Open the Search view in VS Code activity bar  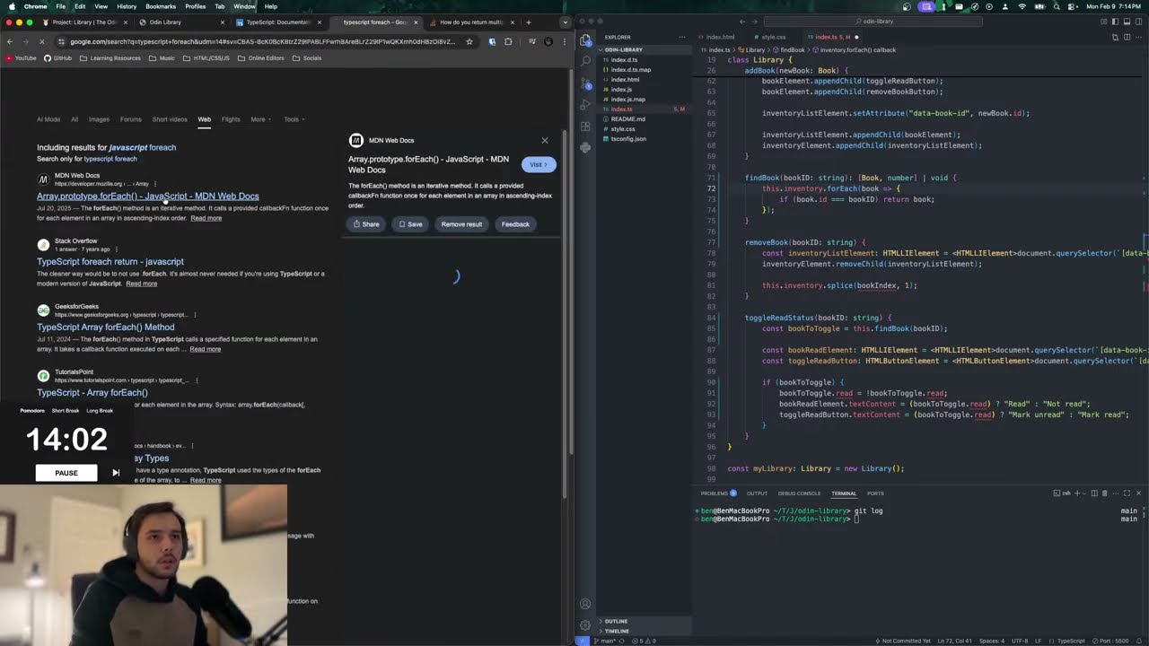click(585, 61)
